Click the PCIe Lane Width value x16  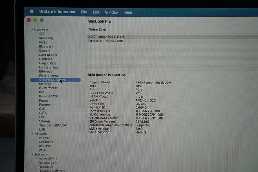click(x=138, y=93)
